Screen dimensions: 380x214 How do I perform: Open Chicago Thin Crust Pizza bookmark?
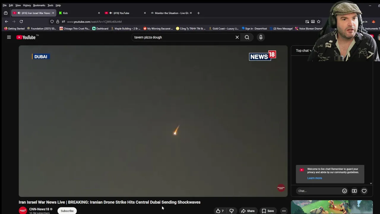tap(75, 29)
